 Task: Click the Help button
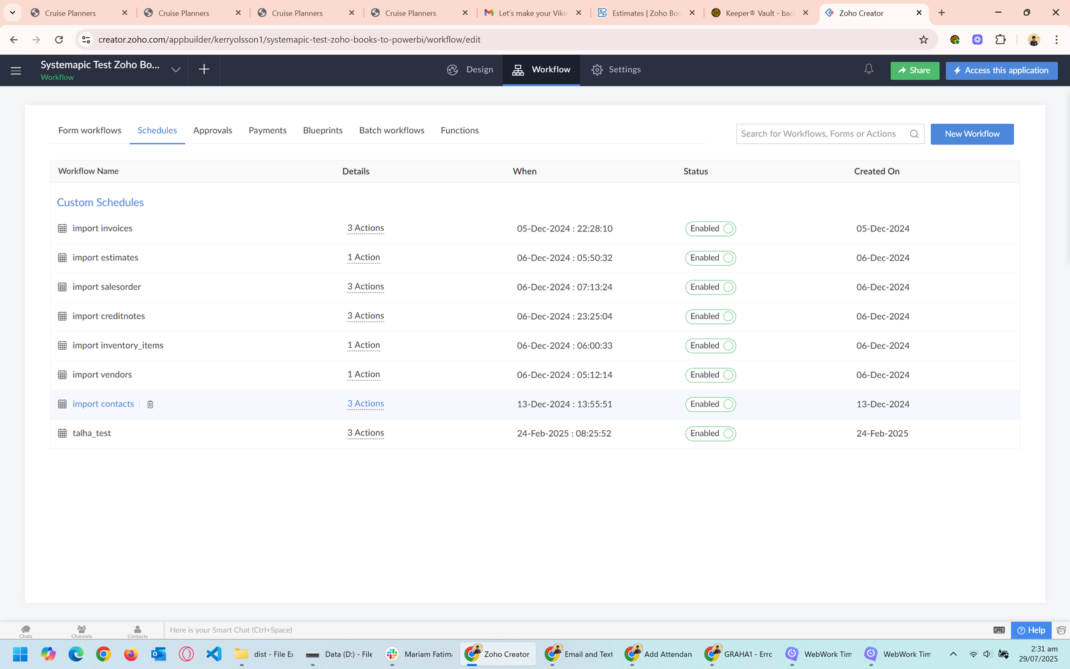click(x=1031, y=630)
